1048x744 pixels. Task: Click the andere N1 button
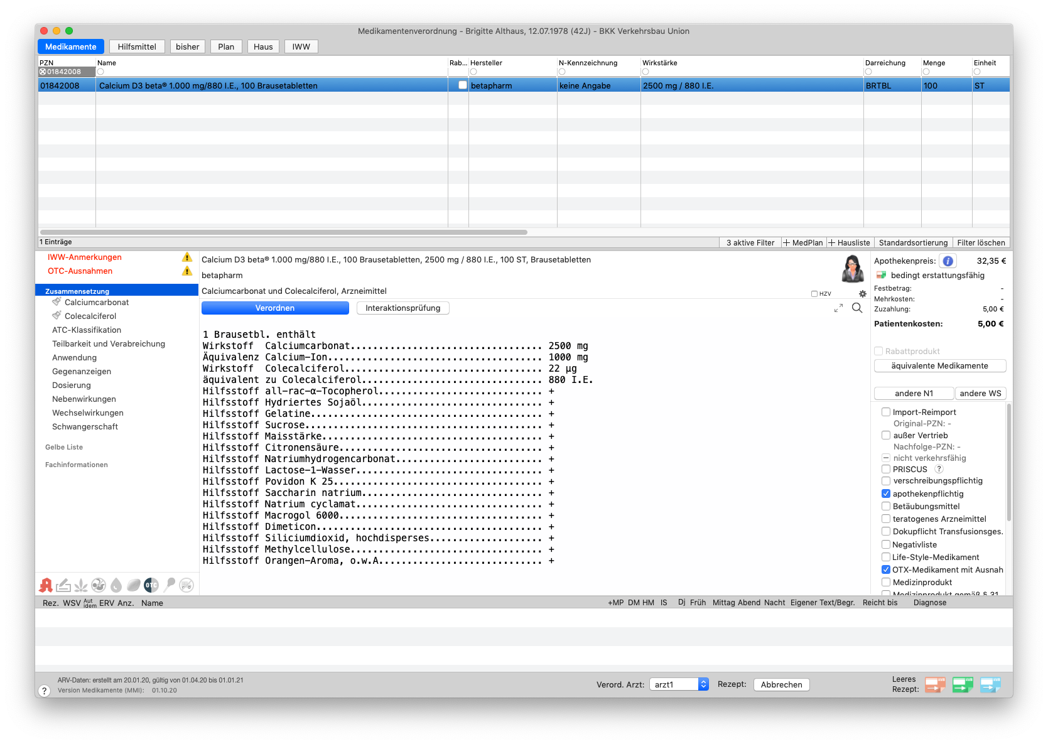[x=914, y=393]
